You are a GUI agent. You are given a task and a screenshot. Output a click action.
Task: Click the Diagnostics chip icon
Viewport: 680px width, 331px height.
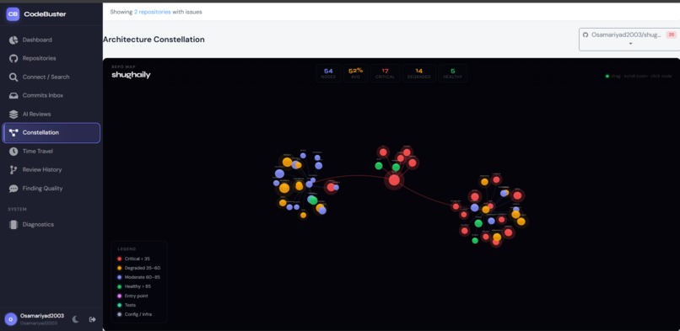tap(13, 225)
